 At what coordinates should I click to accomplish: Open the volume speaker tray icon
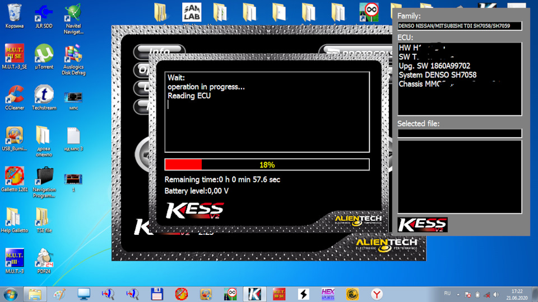(x=496, y=295)
